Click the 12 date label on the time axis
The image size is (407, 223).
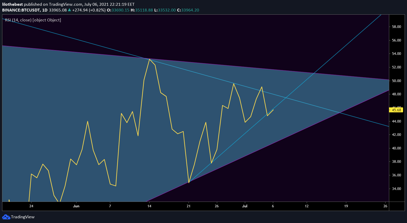pos(307,206)
